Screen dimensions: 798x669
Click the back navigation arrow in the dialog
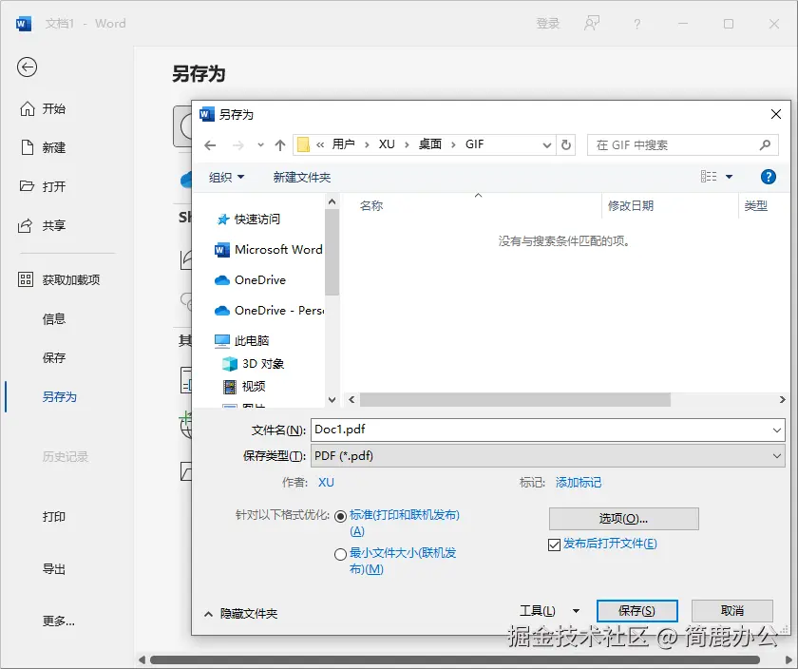pyautogui.click(x=210, y=145)
